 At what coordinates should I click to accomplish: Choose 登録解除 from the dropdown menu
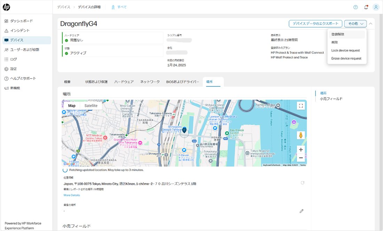pyautogui.click(x=347, y=34)
